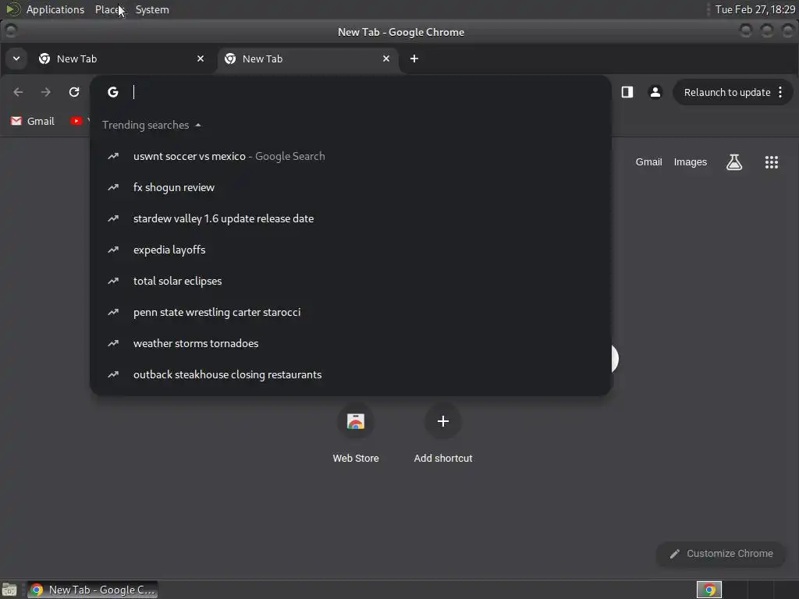The width and height of the screenshot is (799, 599).
Task: Switch to the first New Tab
Action: click(x=122, y=58)
